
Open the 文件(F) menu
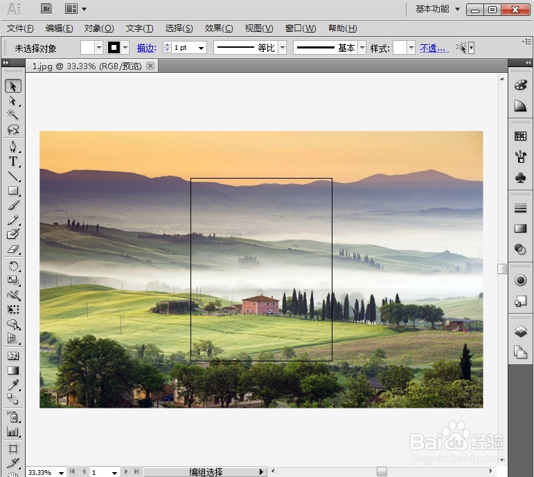20,28
